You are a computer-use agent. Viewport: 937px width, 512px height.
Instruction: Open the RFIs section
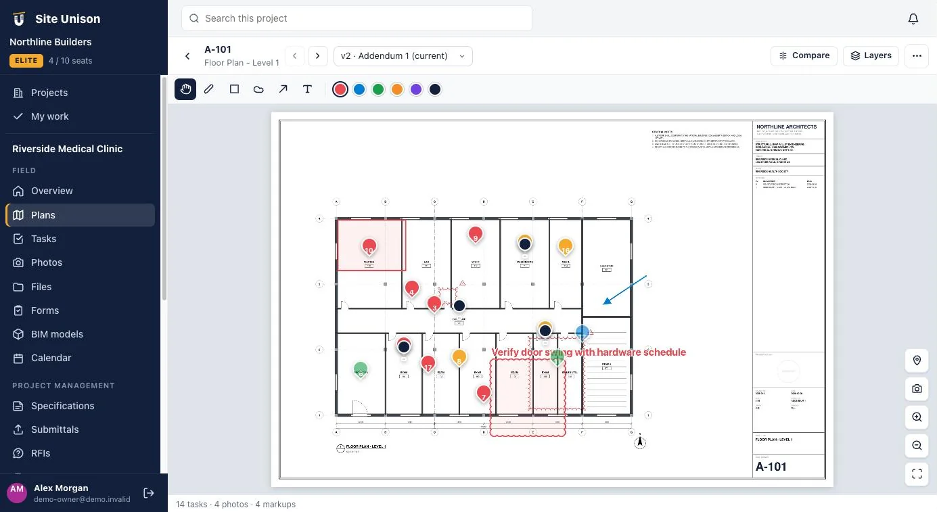(x=80, y=453)
